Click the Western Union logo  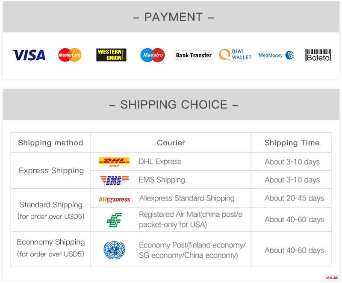point(111,55)
